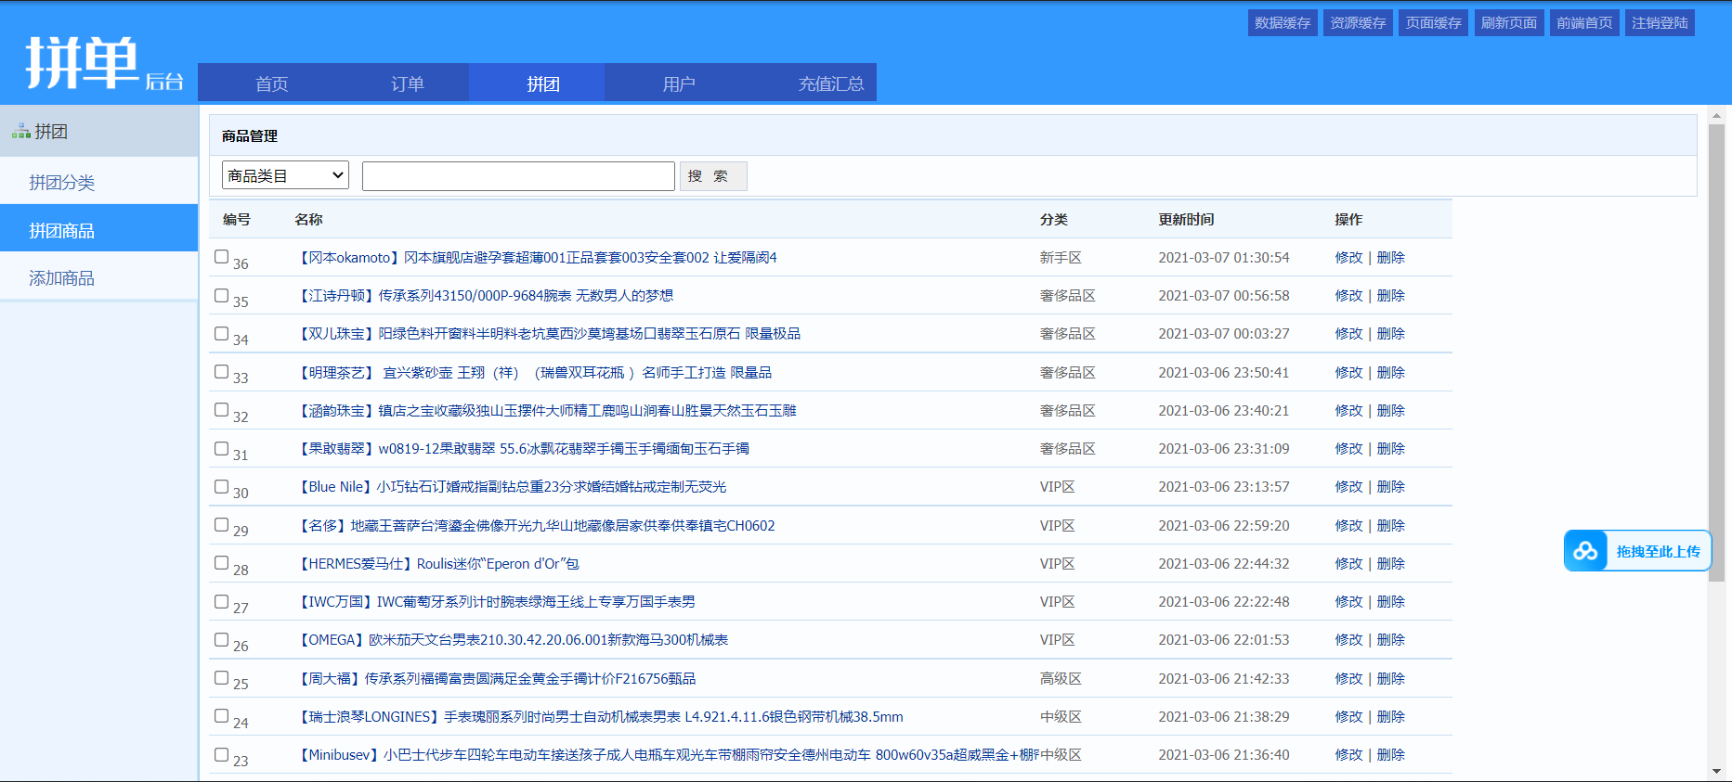This screenshot has height=782, width=1732.
Task: Click 修改 for IWC万国 item 27
Action: (x=1348, y=601)
